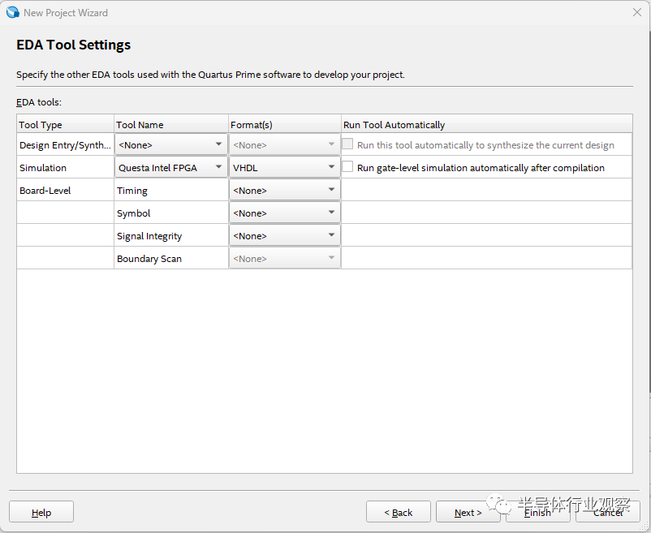Viewport: 651px width, 533px height.
Task: Cancel the New Project Wizard
Action: [608, 512]
